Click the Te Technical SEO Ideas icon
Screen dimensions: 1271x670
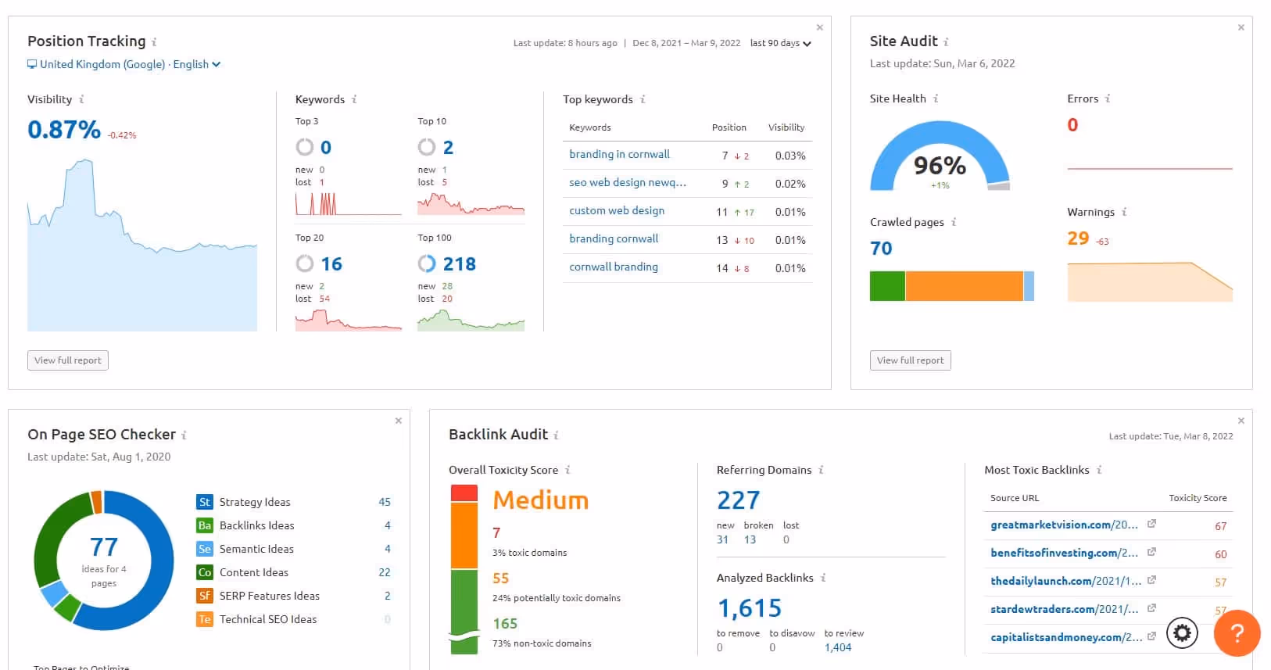click(x=205, y=619)
